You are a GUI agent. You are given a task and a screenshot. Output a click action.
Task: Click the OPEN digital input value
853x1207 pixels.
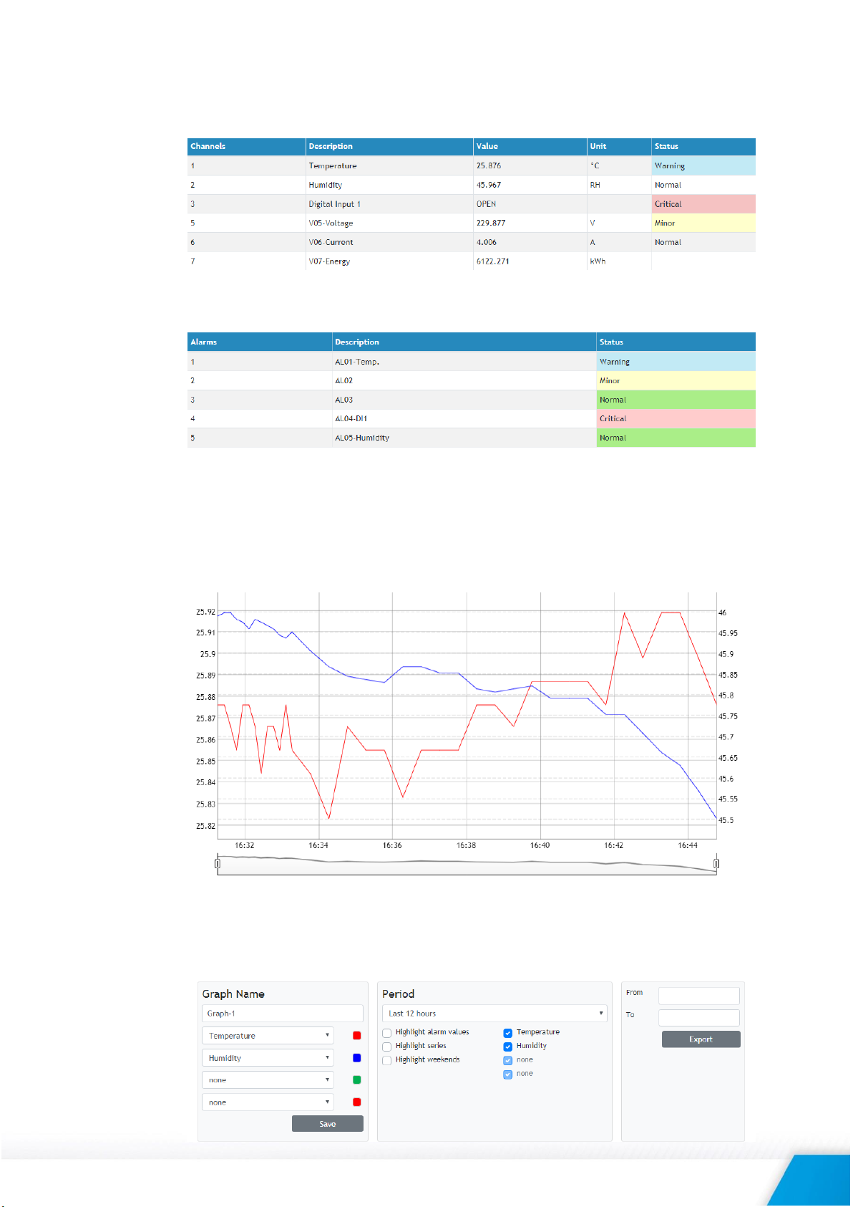[487, 204]
